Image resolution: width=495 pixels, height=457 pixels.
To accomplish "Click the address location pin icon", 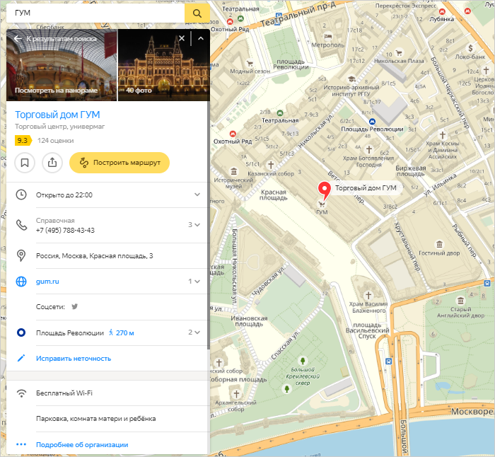I will coord(21,255).
